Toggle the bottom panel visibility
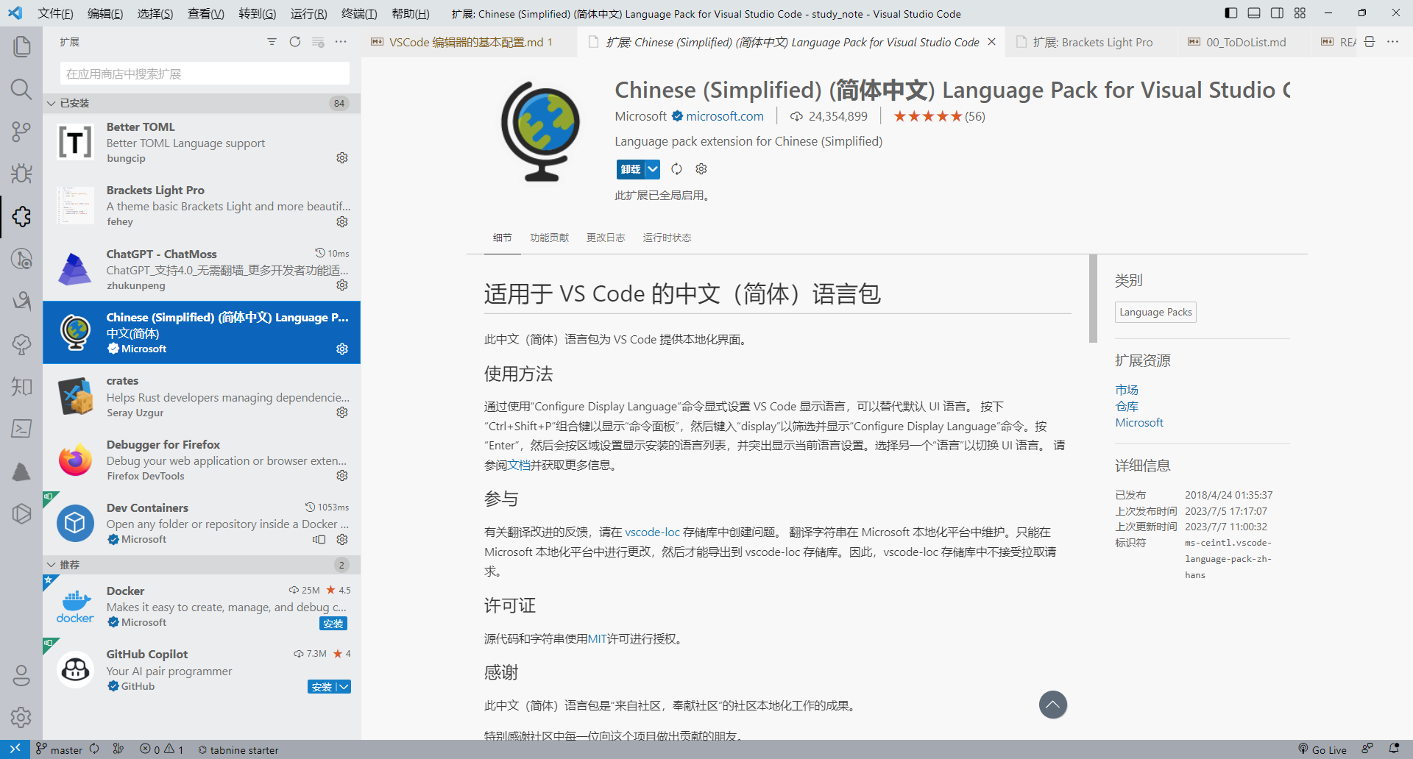The height and width of the screenshot is (759, 1413). [x=1254, y=13]
